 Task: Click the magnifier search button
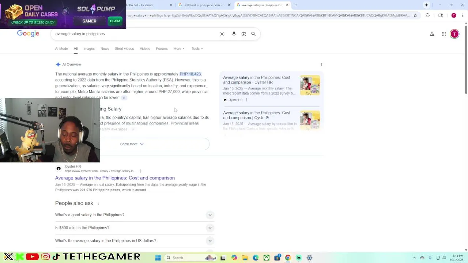pyautogui.click(x=253, y=34)
